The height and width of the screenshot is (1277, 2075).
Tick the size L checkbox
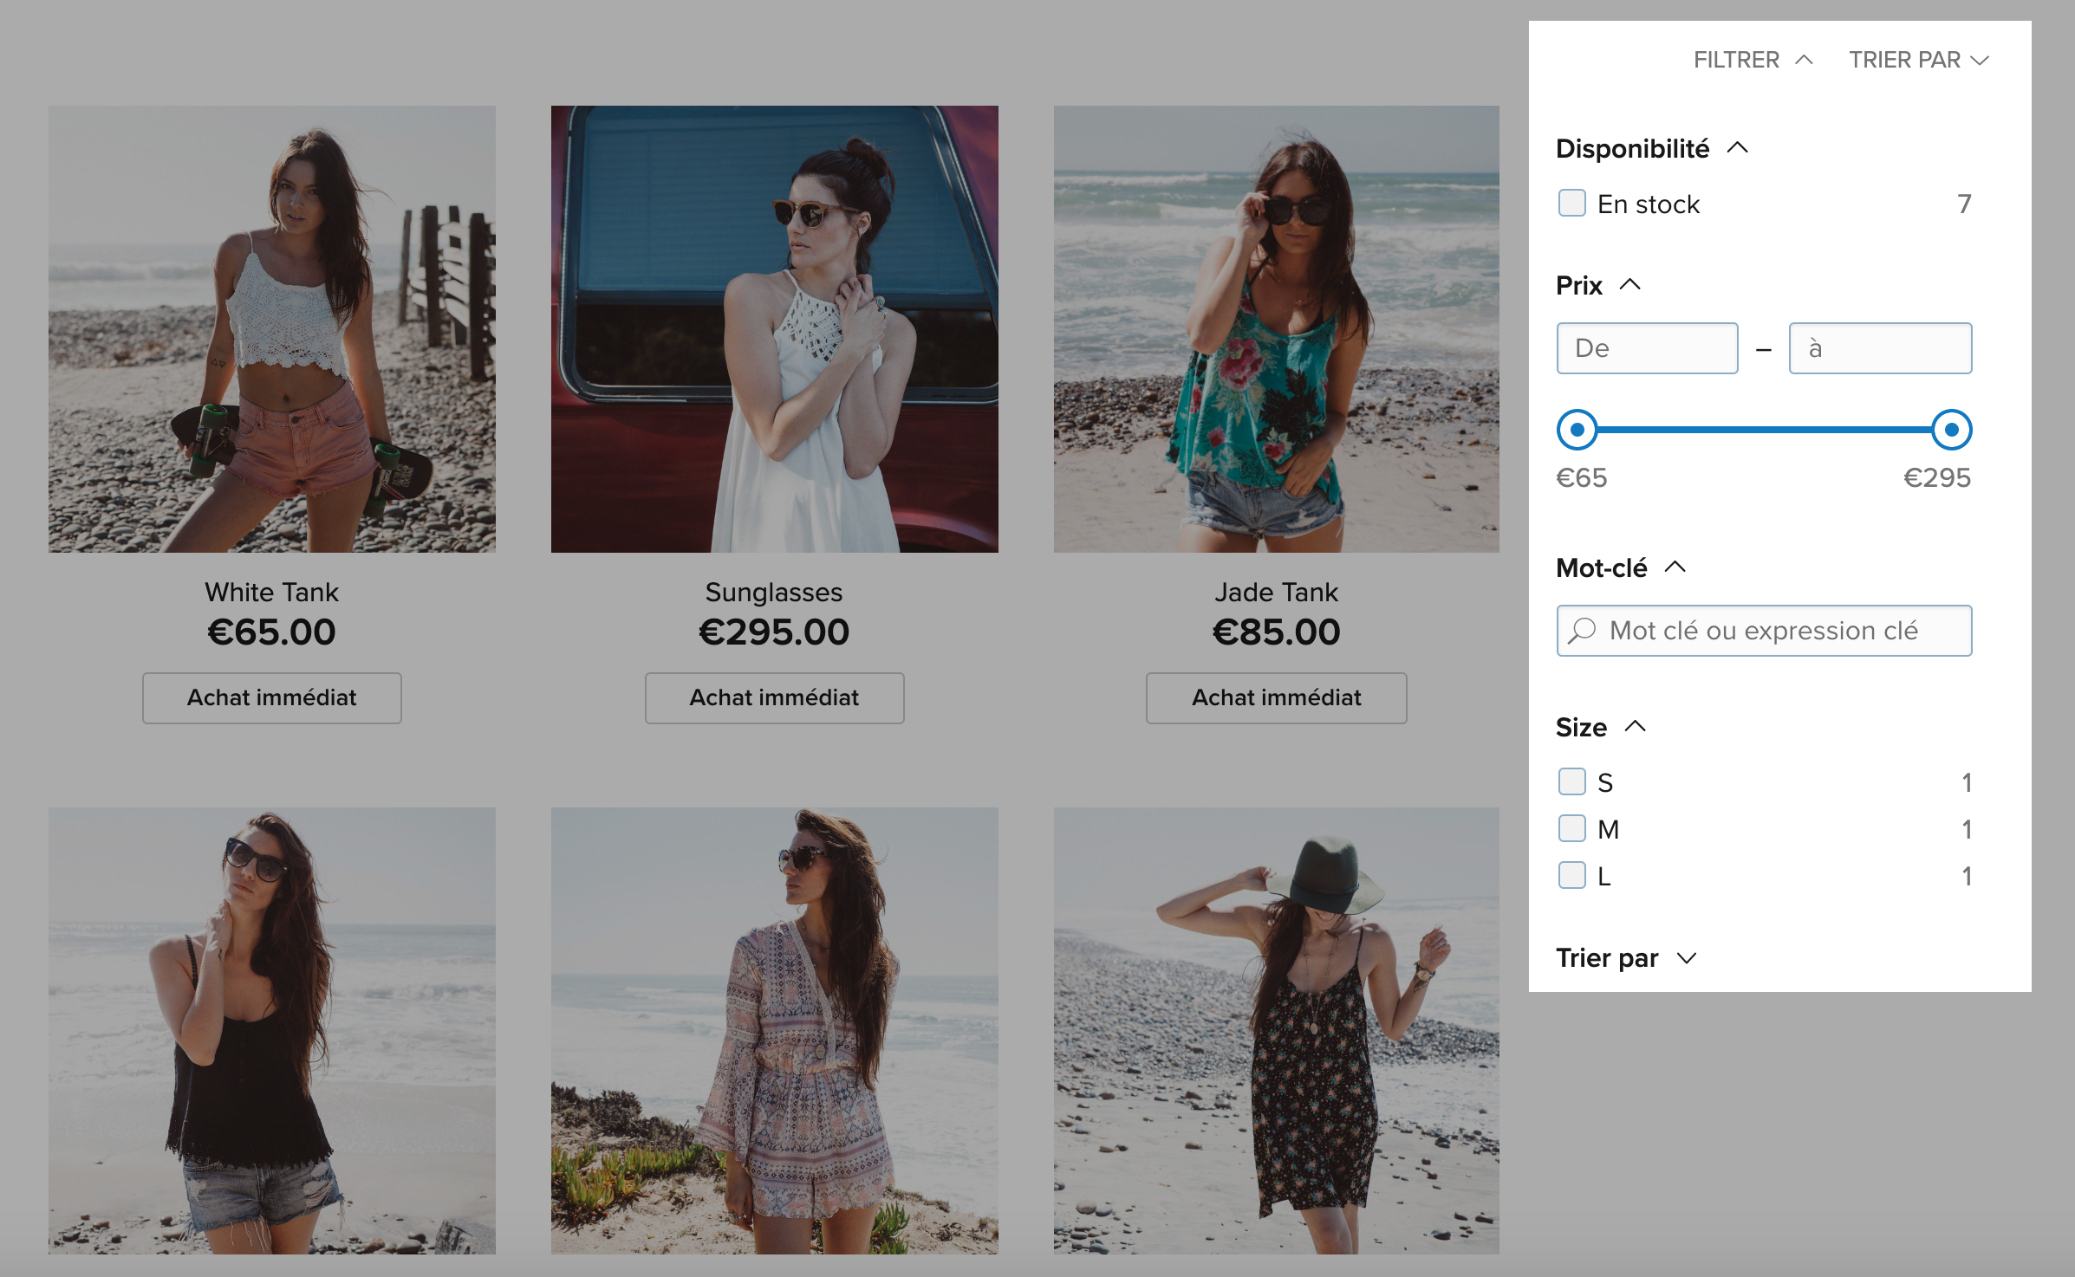(1571, 876)
